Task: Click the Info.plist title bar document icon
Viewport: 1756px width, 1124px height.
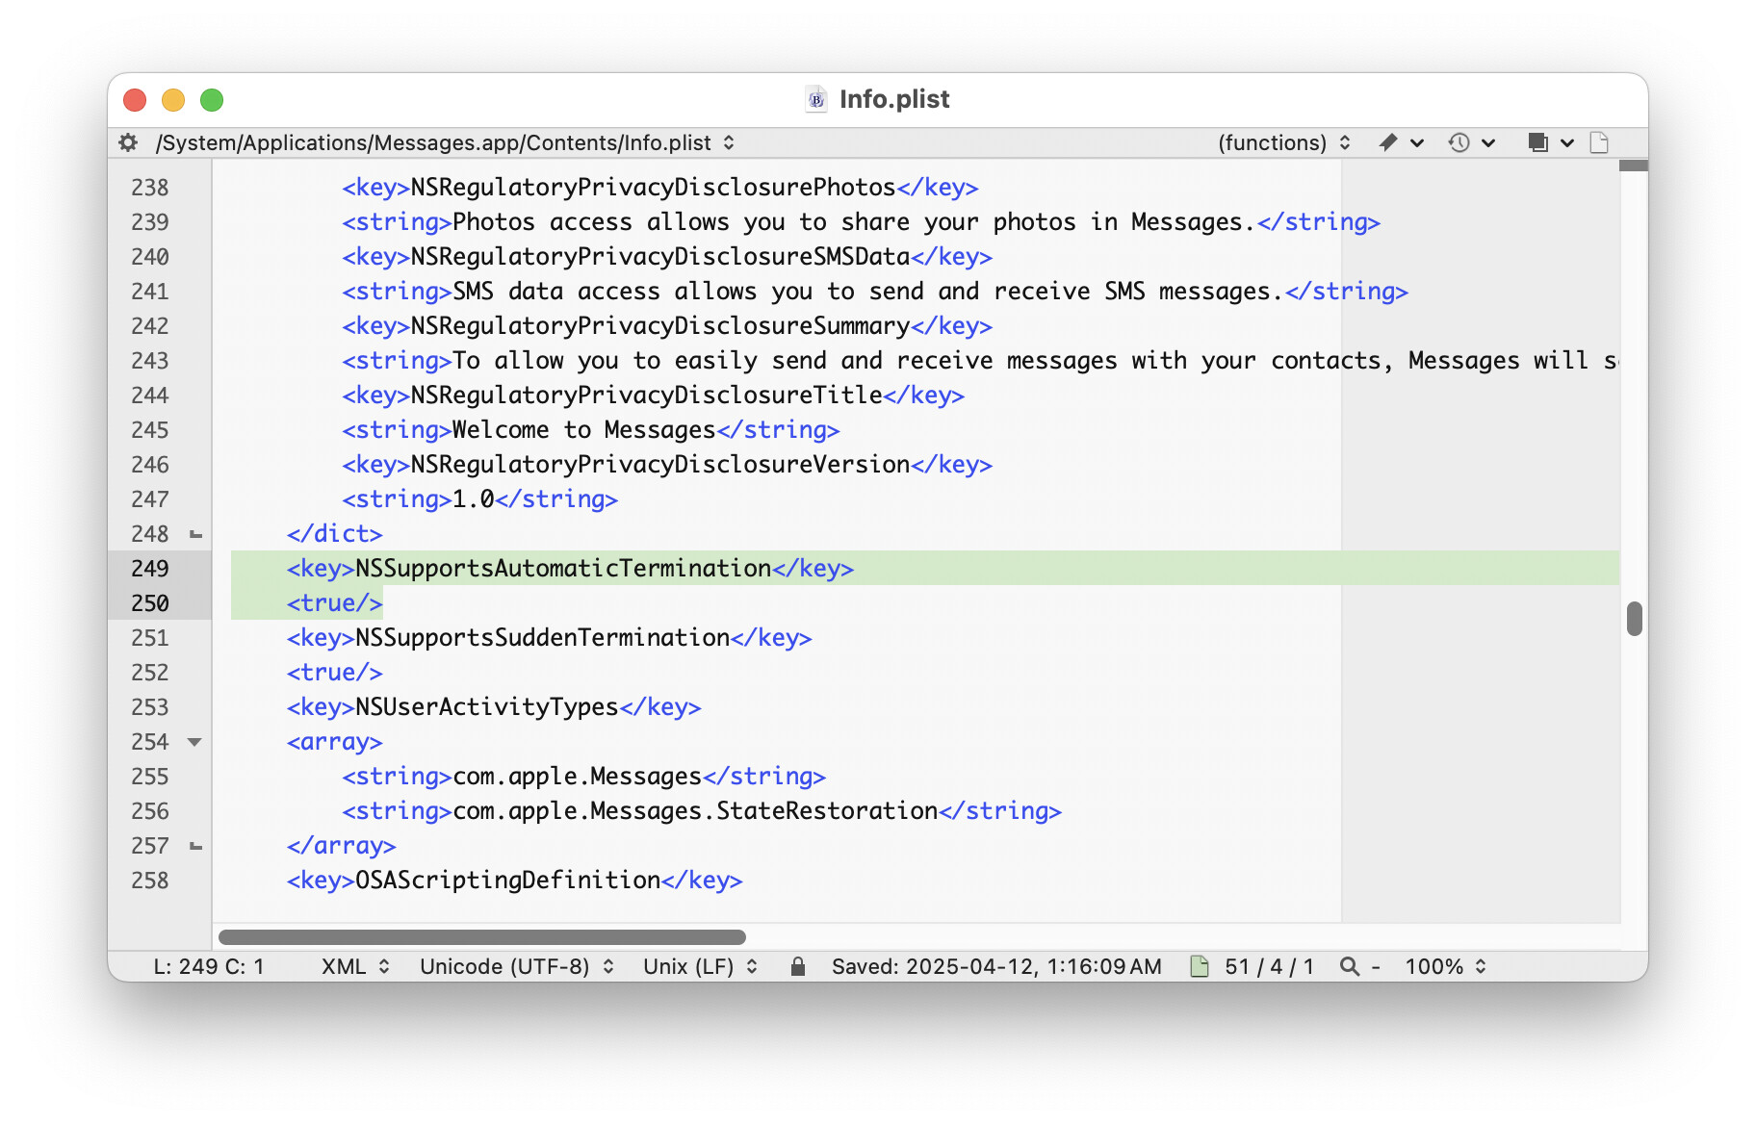Action: click(816, 99)
